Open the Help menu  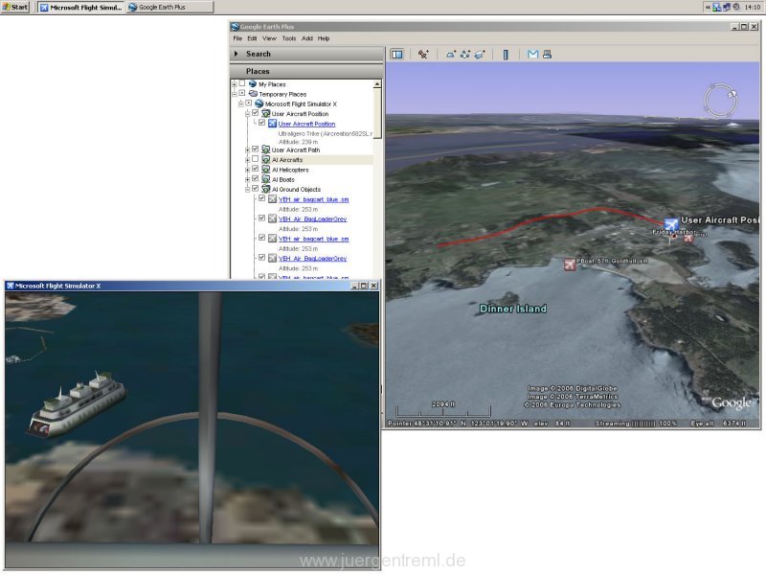324,38
